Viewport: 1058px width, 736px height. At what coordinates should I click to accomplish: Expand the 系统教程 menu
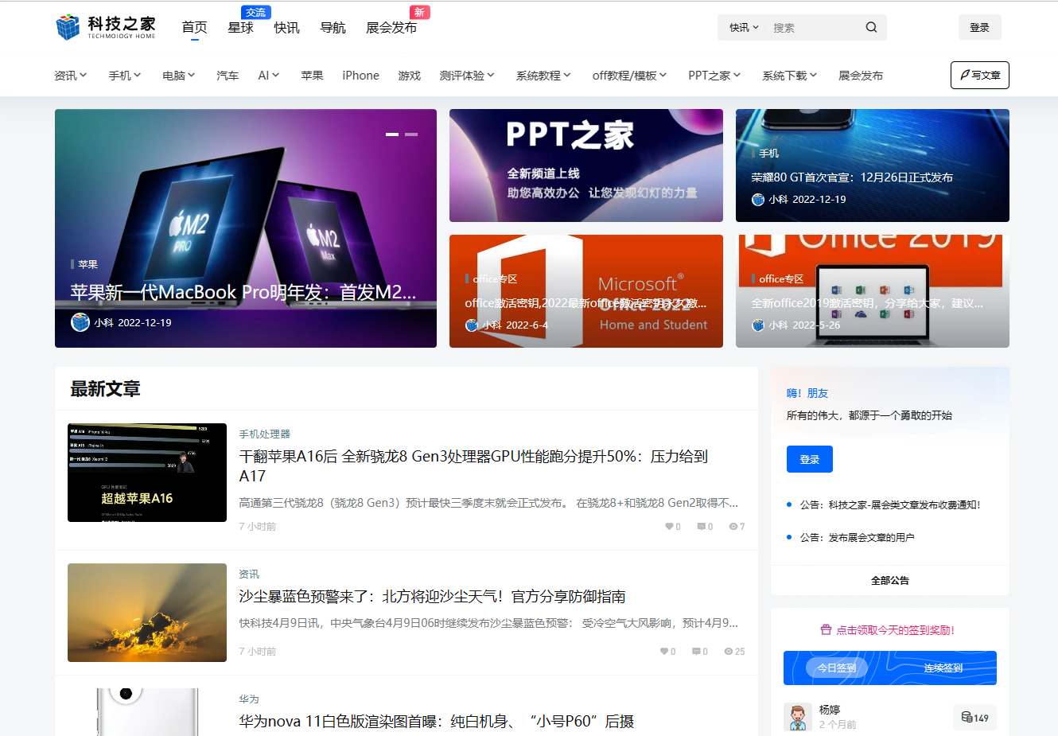click(x=543, y=75)
